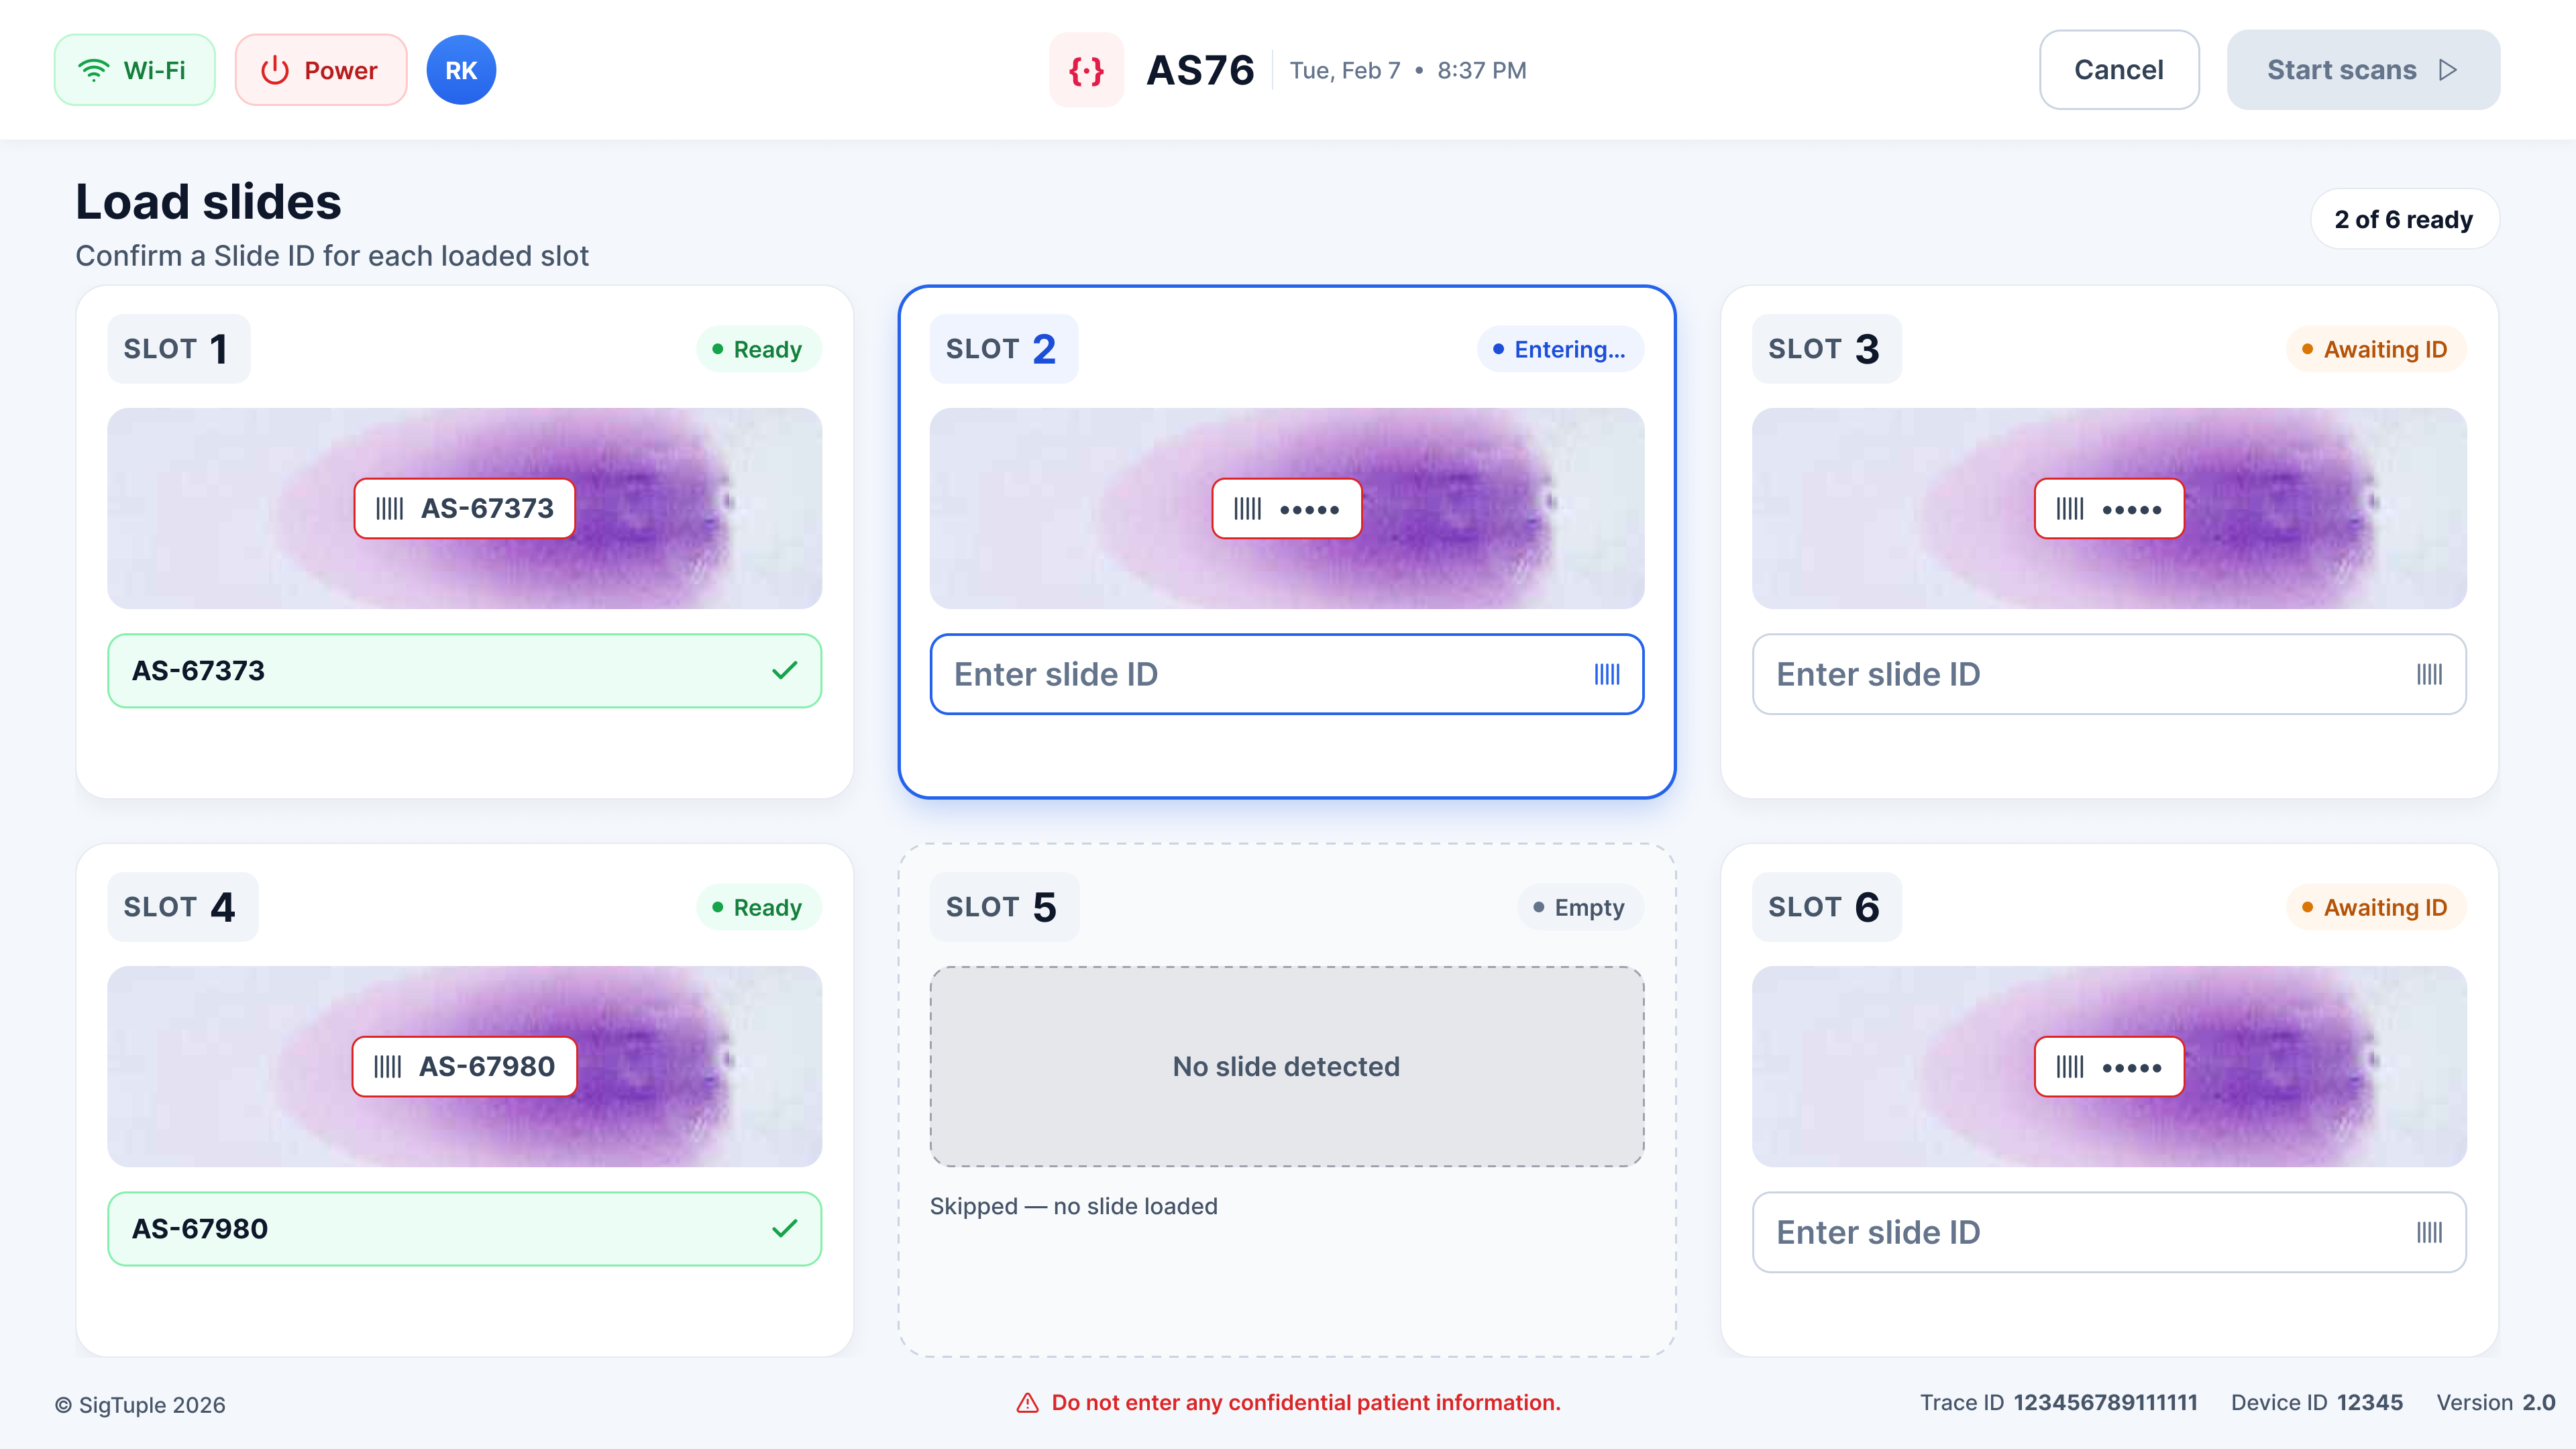The height and width of the screenshot is (1449, 2576).
Task: Click the play triangle icon in Start scans
Action: 2448,70
